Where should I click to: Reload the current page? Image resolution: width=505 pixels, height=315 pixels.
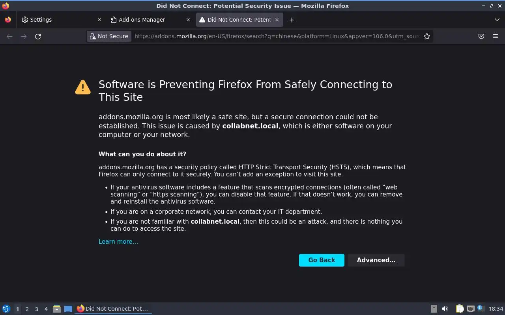38,36
